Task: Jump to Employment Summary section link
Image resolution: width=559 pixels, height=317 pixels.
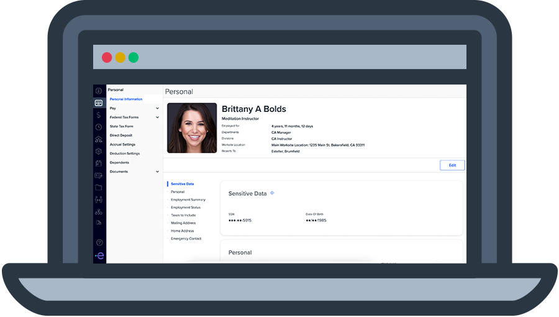Action: tap(188, 200)
